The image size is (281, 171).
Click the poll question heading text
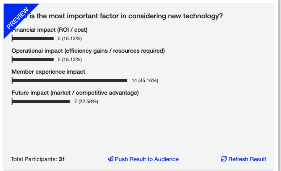pos(126,16)
